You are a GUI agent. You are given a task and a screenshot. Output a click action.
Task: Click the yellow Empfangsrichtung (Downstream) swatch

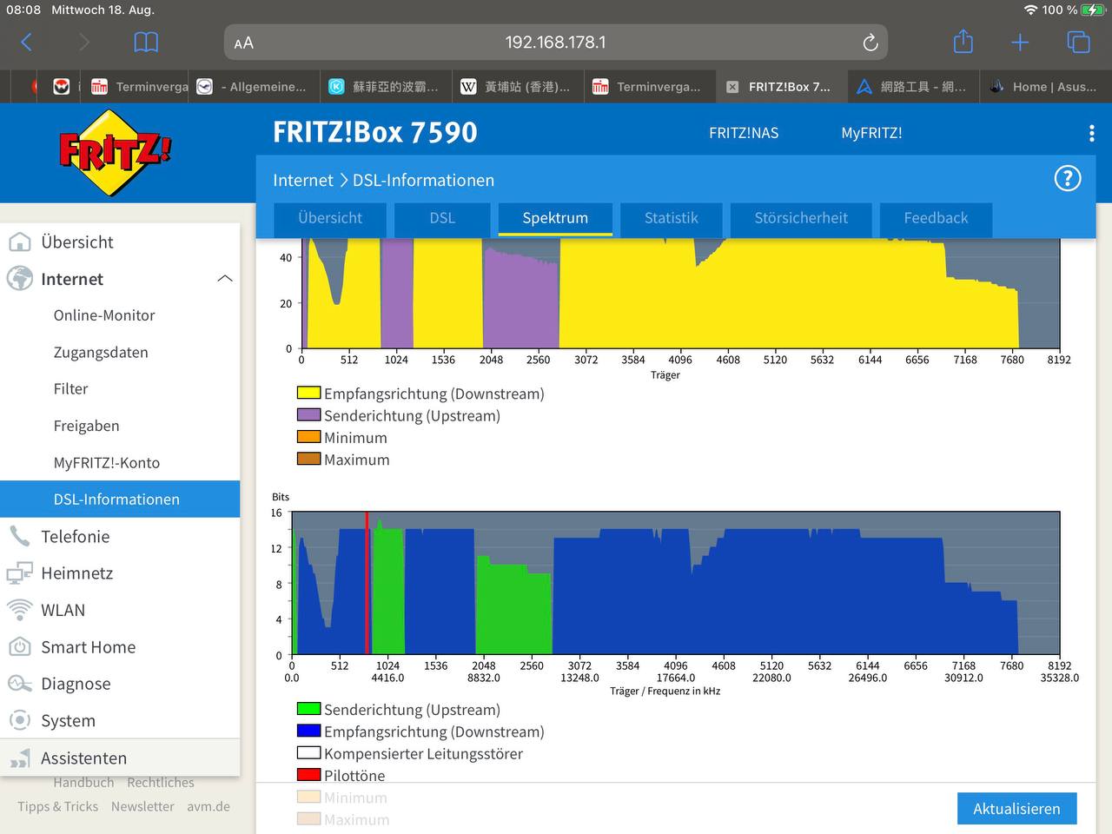309,394
